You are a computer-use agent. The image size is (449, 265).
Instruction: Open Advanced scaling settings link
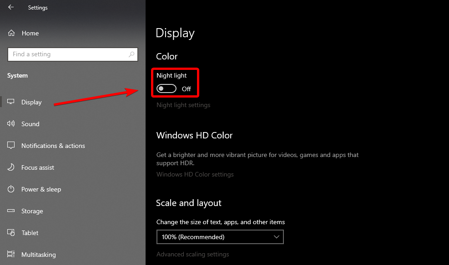tap(193, 255)
